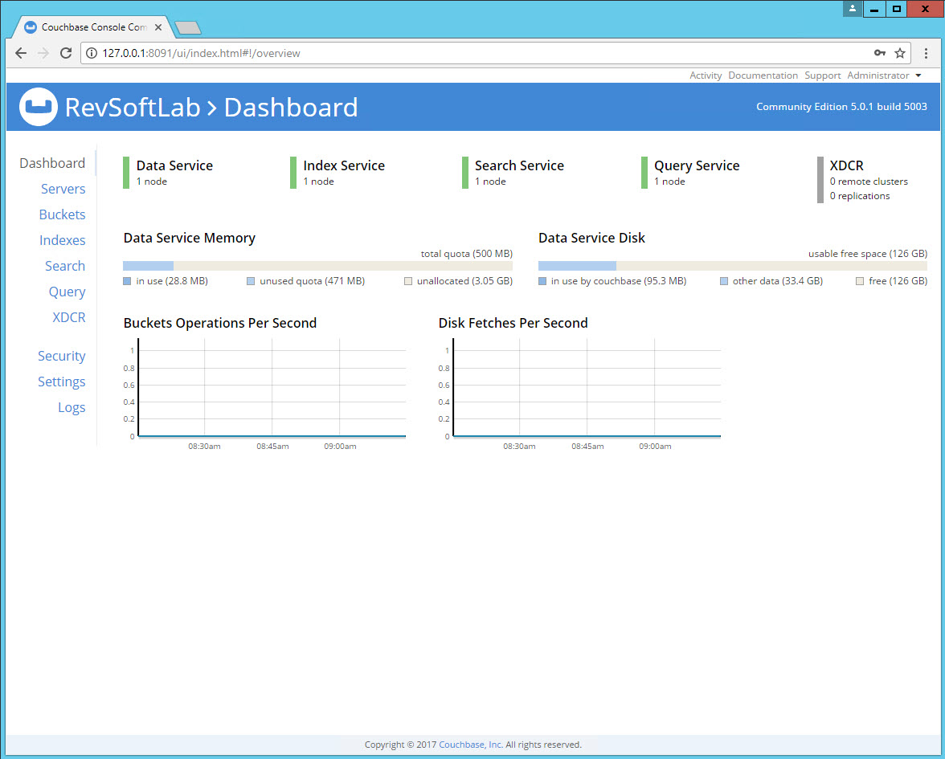Viewport: 945px width, 759px height.
Task: Open the saved password key icon
Action: pos(880,53)
